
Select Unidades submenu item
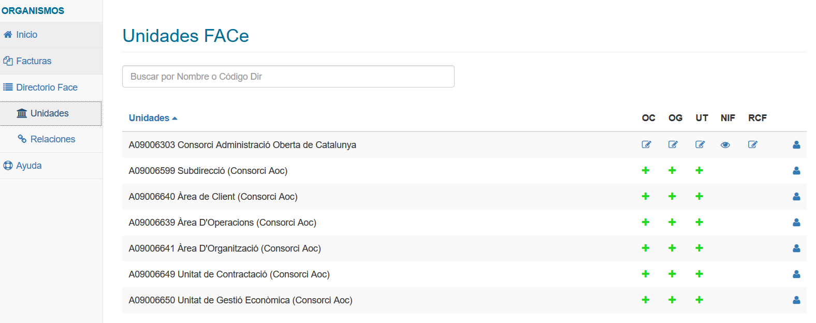point(49,113)
